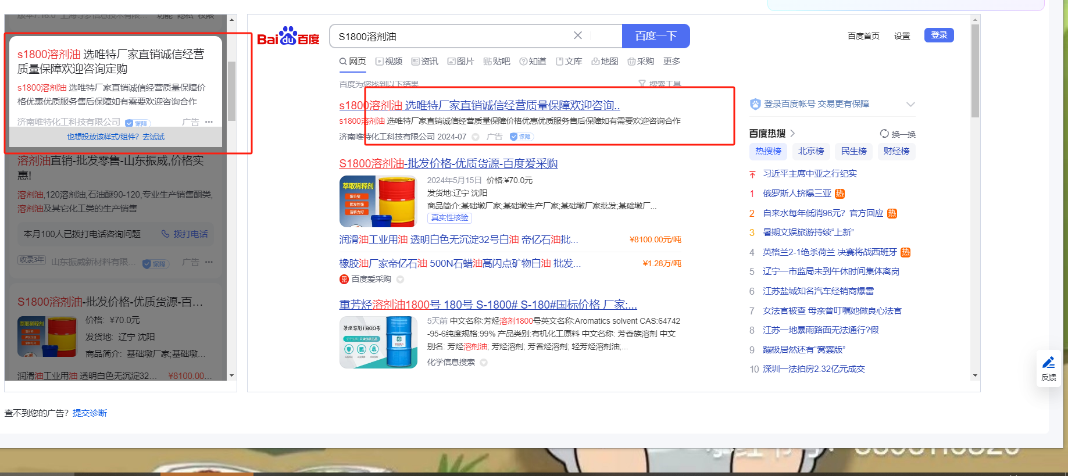
Task: Open the 橡胶油厂家帝亿石油 500N石蜡油 link
Action: [x=460, y=263]
